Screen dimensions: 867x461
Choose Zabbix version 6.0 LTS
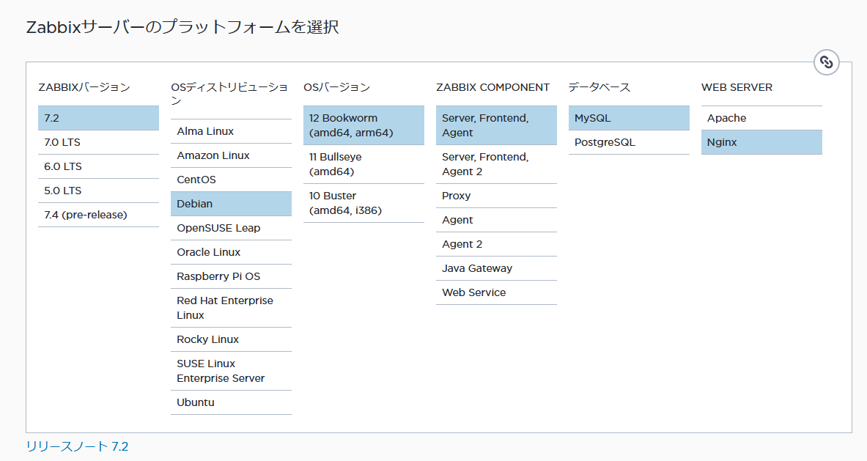coord(98,166)
